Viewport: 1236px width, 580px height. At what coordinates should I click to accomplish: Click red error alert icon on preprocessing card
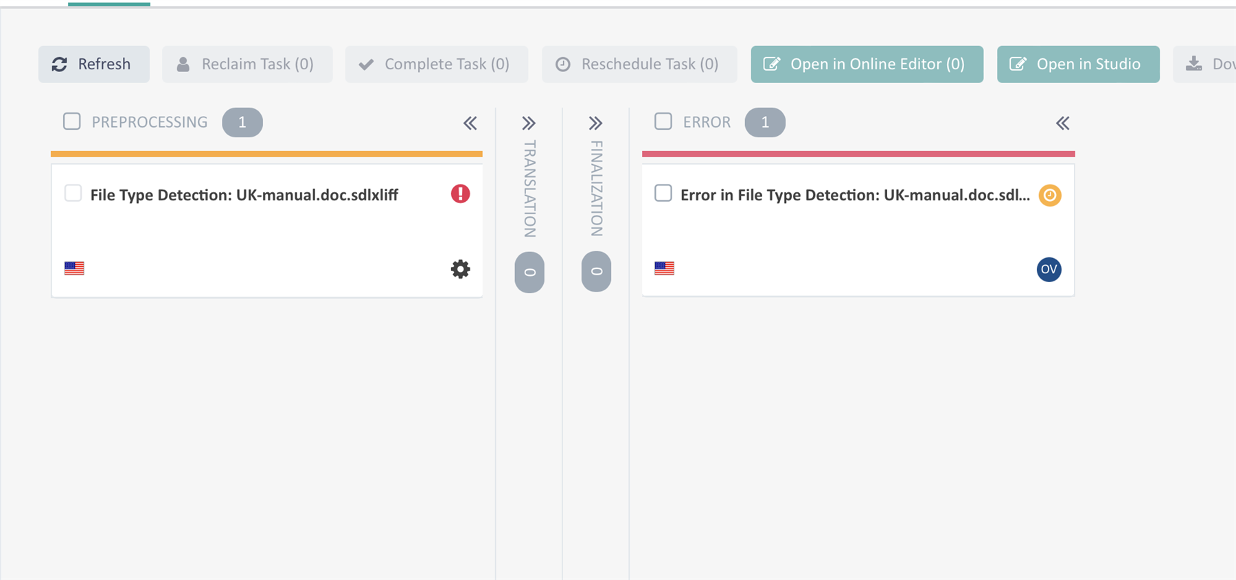(x=460, y=194)
